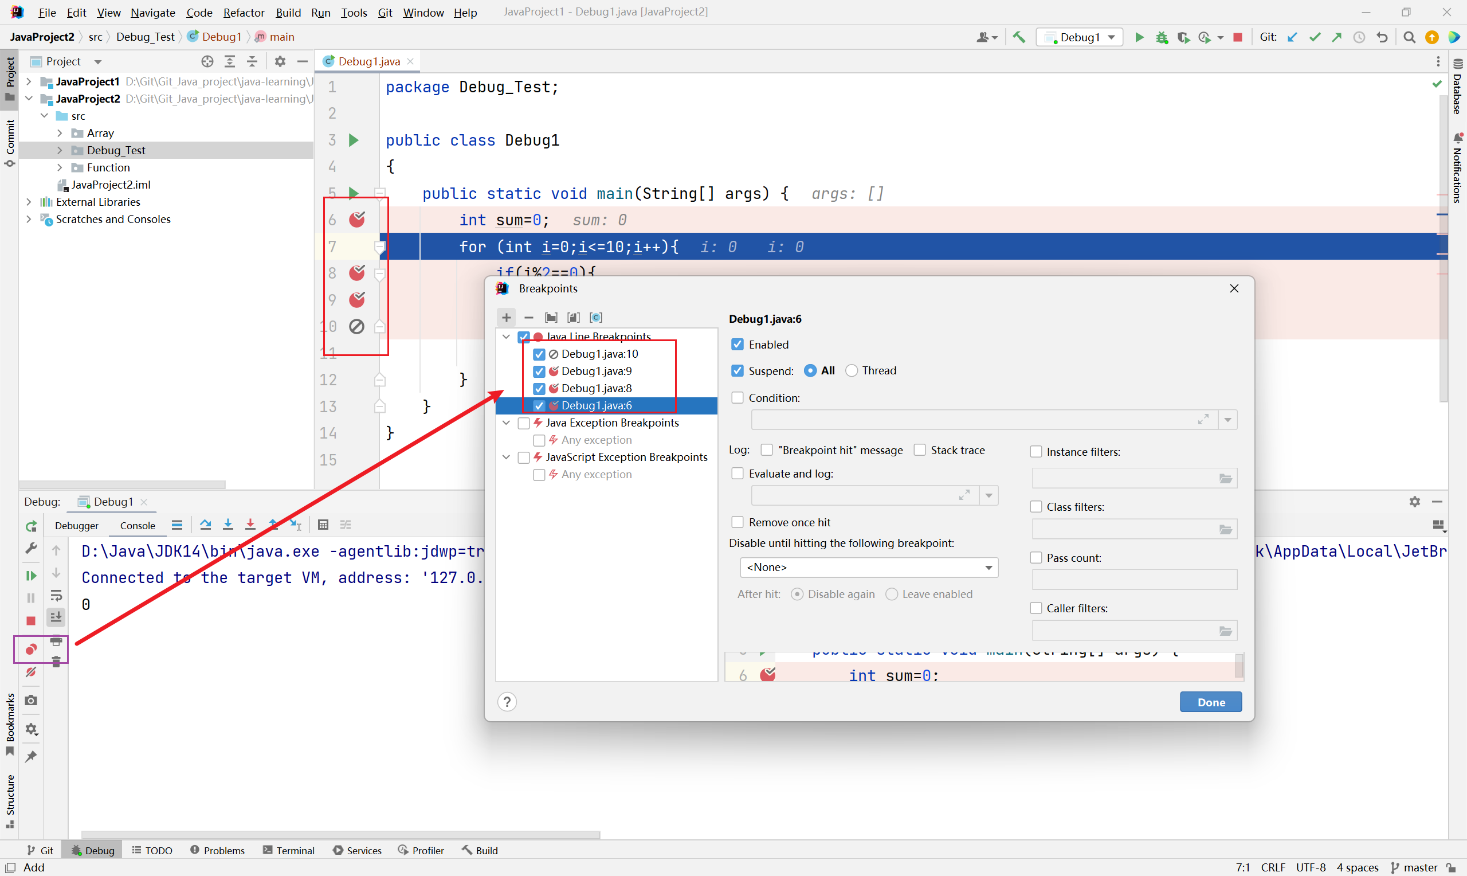Select the All suspend radio button
Screen dimensions: 1467x876
coord(810,370)
